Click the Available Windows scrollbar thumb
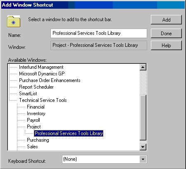Viewport: 186px width, 169px height. [x=143, y=118]
